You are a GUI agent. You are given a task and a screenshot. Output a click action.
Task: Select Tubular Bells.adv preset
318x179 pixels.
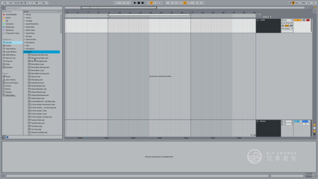pyautogui.click(x=38, y=120)
